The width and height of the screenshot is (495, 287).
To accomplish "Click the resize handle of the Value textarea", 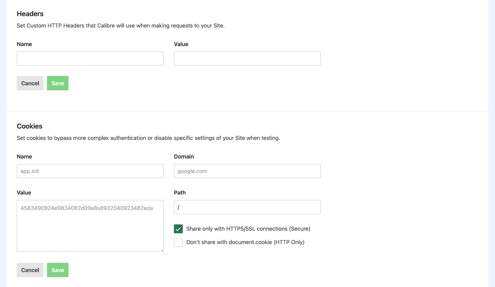I will coord(162,250).
